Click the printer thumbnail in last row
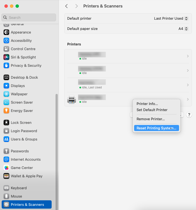The height and width of the screenshot is (210, 196). click(x=72, y=99)
